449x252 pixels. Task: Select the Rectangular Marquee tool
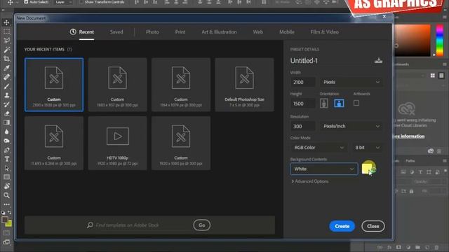[x=6, y=31]
